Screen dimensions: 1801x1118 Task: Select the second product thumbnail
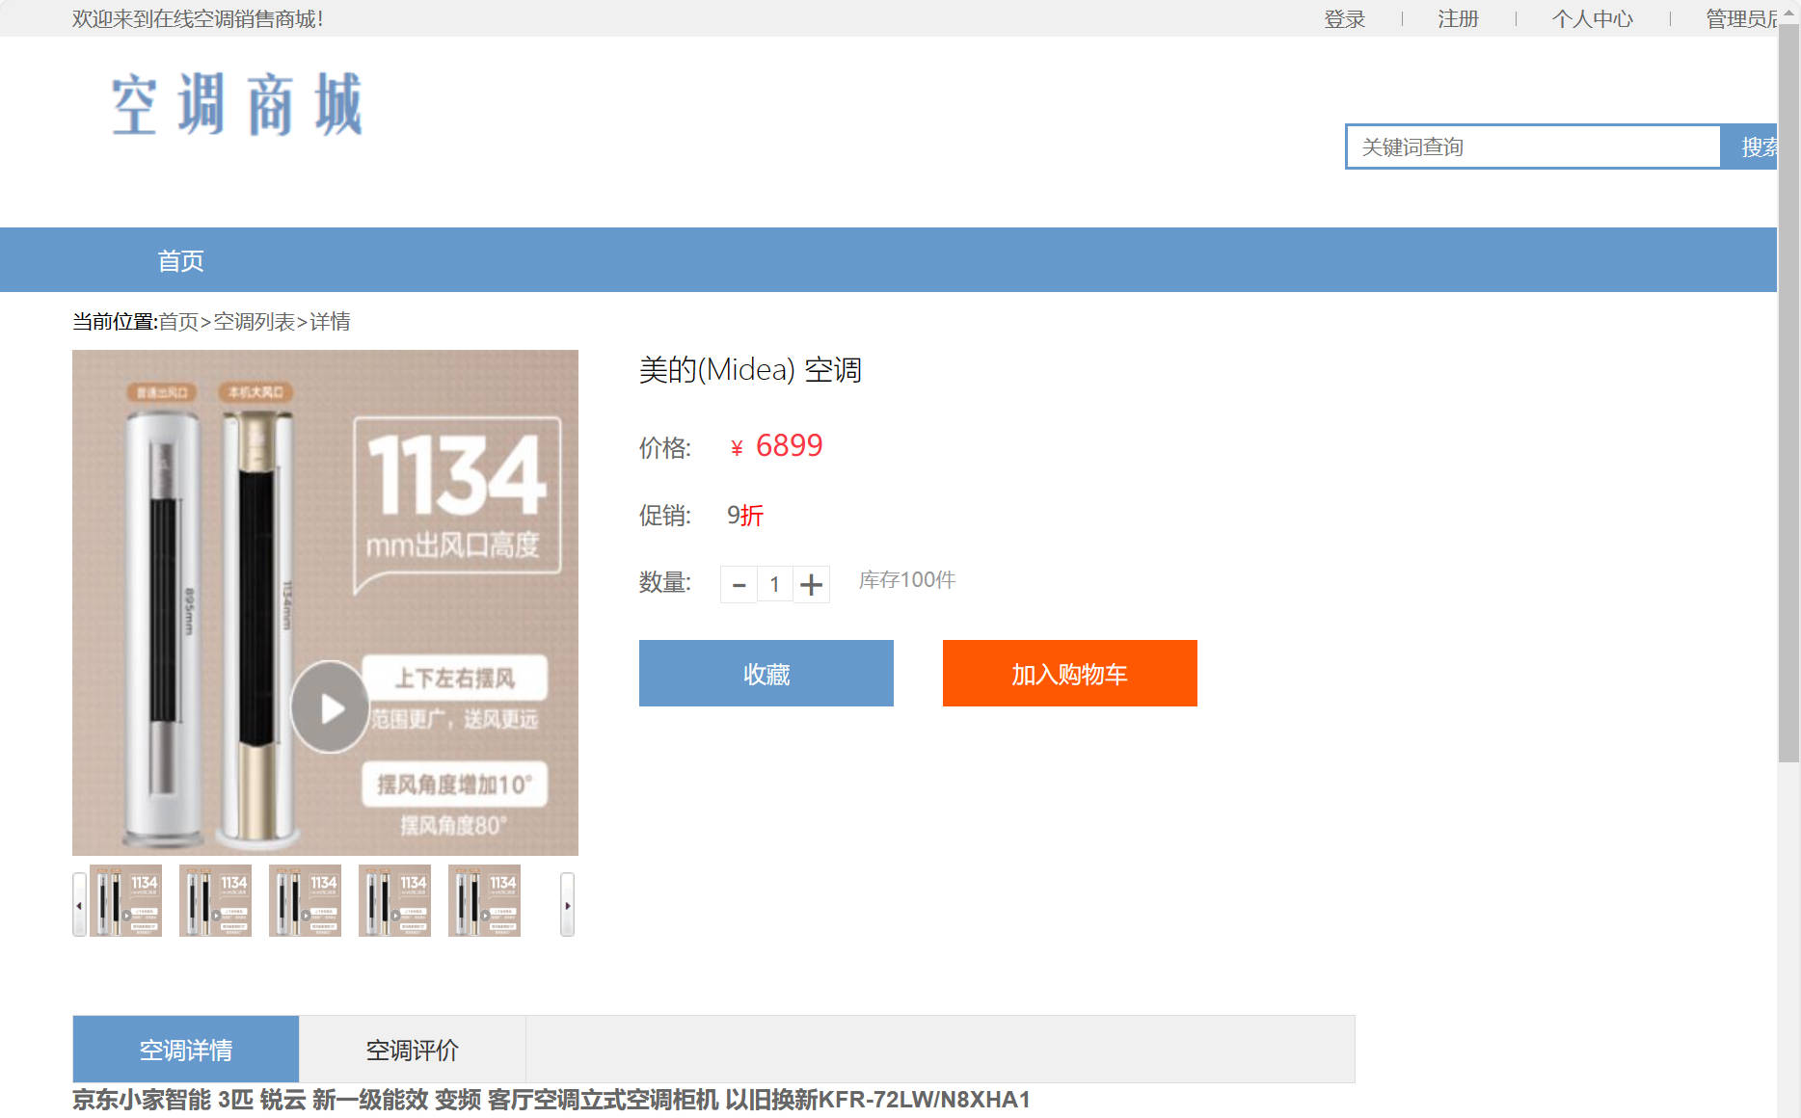[214, 900]
